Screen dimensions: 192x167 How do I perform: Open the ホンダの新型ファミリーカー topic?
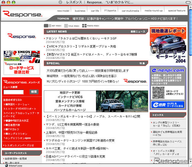[x=166, y=124]
